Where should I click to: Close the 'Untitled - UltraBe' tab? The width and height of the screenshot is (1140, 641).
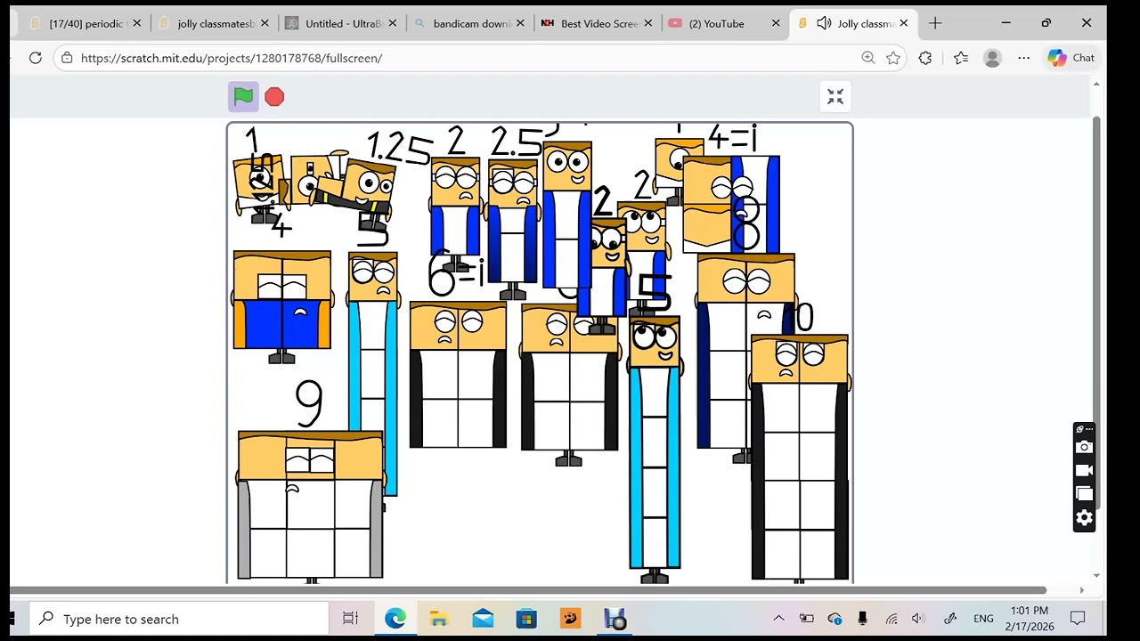tap(393, 24)
